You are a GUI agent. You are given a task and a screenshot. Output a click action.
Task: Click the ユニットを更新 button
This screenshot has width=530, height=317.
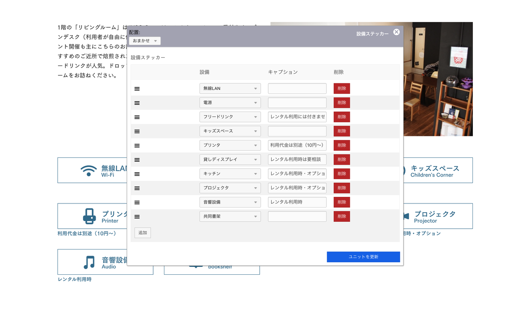[x=363, y=257]
